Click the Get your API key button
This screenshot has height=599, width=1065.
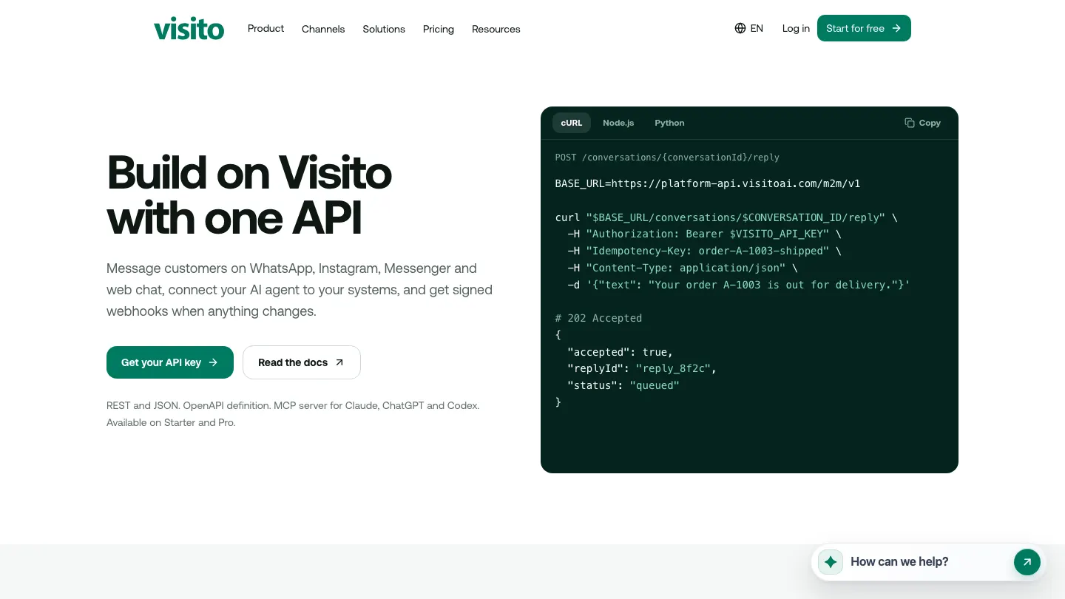coord(170,362)
